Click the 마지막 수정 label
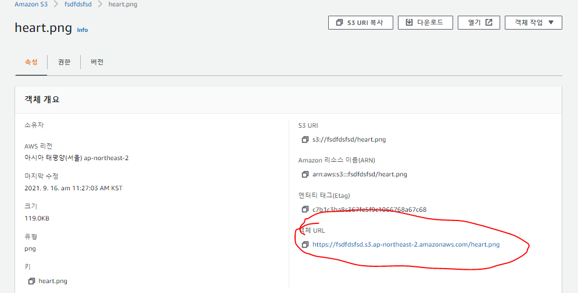578x293 pixels. (x=41, y=176)
